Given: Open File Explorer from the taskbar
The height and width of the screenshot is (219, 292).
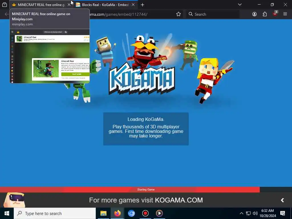Looking at the screenshot, I should coord(103,213).
